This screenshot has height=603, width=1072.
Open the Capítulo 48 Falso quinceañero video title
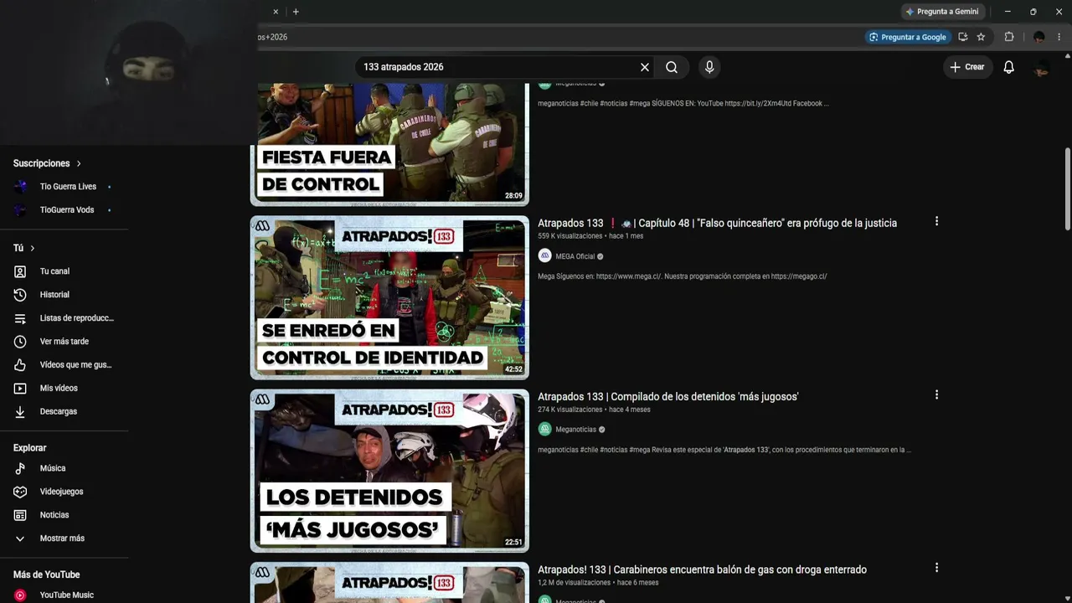point(717,223)
